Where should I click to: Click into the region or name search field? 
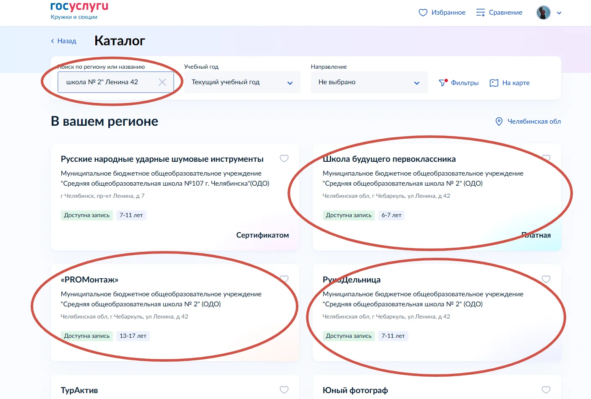116,82
